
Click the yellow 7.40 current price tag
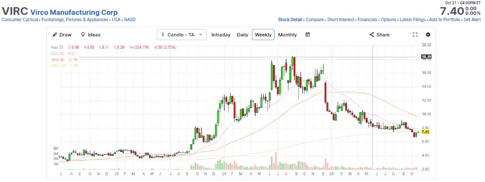(425, 132)
